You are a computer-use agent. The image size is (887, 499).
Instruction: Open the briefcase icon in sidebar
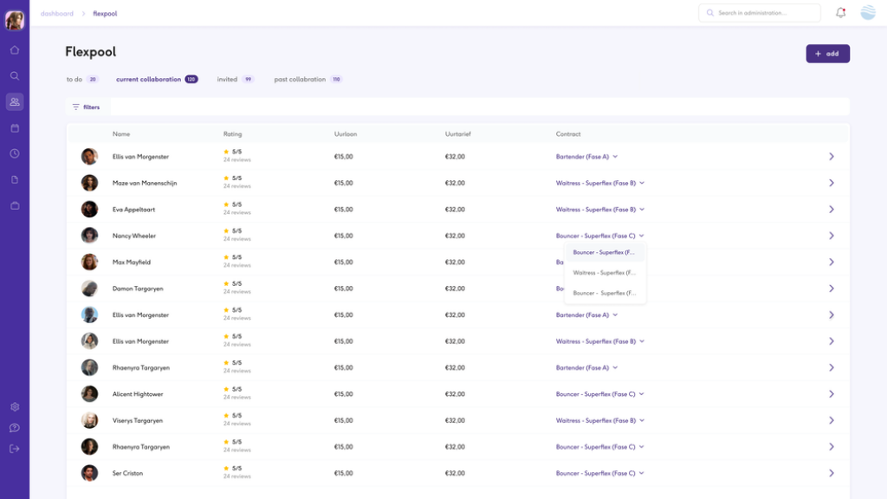15,205
